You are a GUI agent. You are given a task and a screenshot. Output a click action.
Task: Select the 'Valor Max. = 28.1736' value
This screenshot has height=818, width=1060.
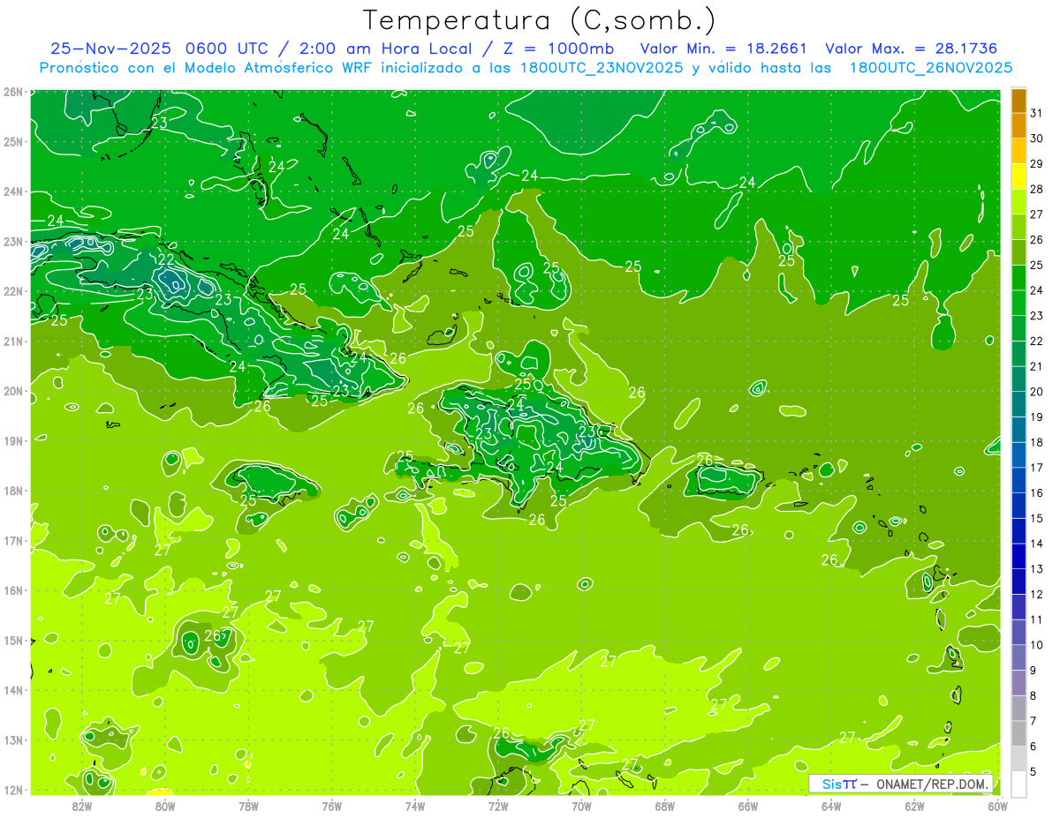click(x=911, y=49)
